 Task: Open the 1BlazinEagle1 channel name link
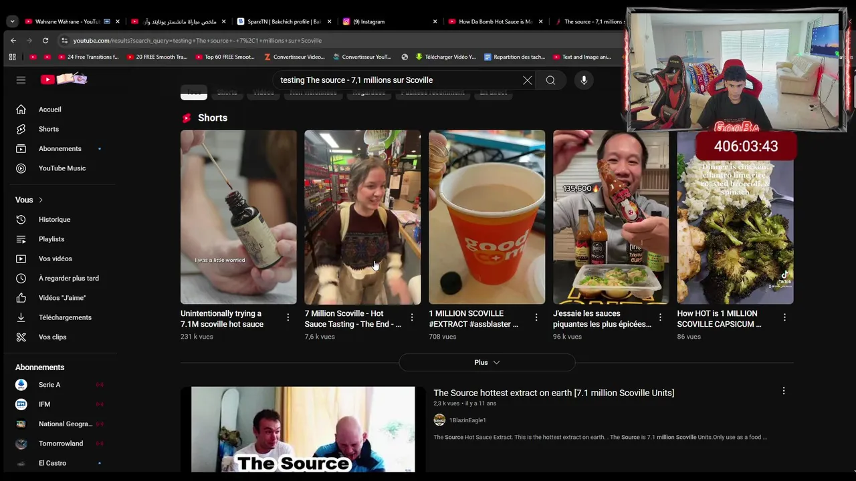(x=467, y=420)
